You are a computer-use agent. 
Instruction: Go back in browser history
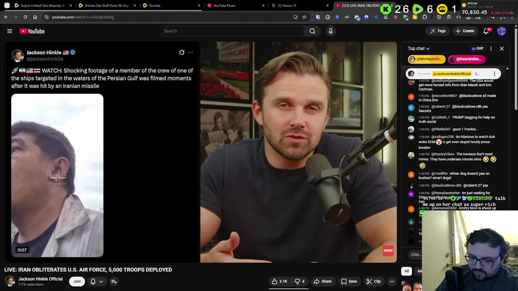click(6, 17)
